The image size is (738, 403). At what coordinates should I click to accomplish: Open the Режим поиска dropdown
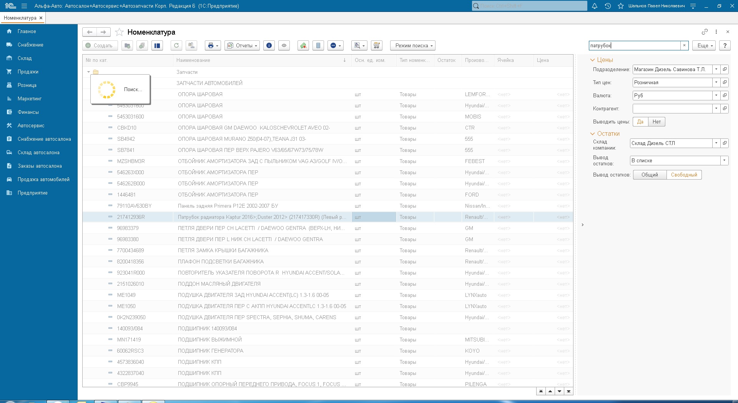[413, 45]
